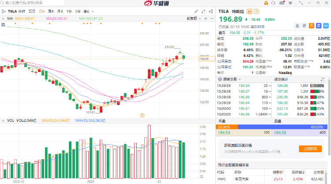331x184 pixels.
Task: Click the 总市值 column header
Action: coord(318,173)
